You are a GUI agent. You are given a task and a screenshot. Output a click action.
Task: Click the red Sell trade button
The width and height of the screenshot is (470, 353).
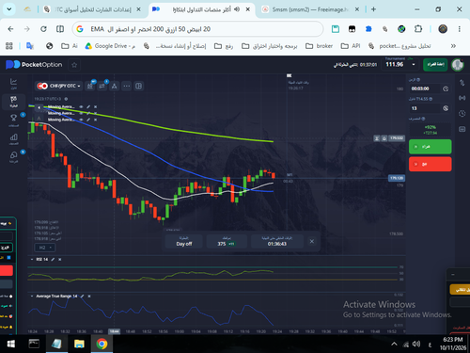pos(430,164)
